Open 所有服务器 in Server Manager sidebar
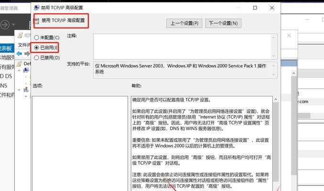Image resolution: width=324 pixels, height=191 pixels. click(7, 67)
